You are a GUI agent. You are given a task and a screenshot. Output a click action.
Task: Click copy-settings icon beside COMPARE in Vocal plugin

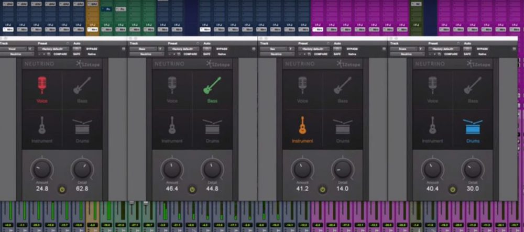[x=49, y=54]
